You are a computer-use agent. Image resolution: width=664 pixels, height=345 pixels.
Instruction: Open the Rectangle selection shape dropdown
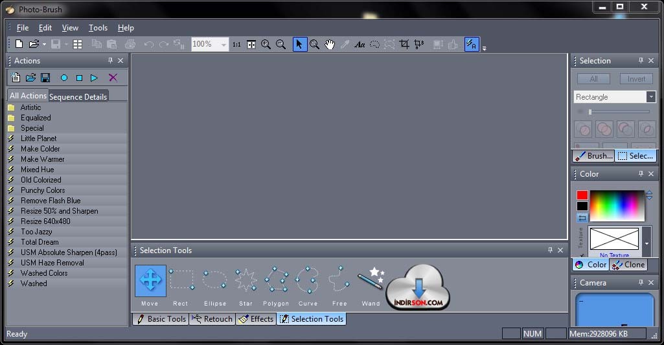[x=651, y=97]
